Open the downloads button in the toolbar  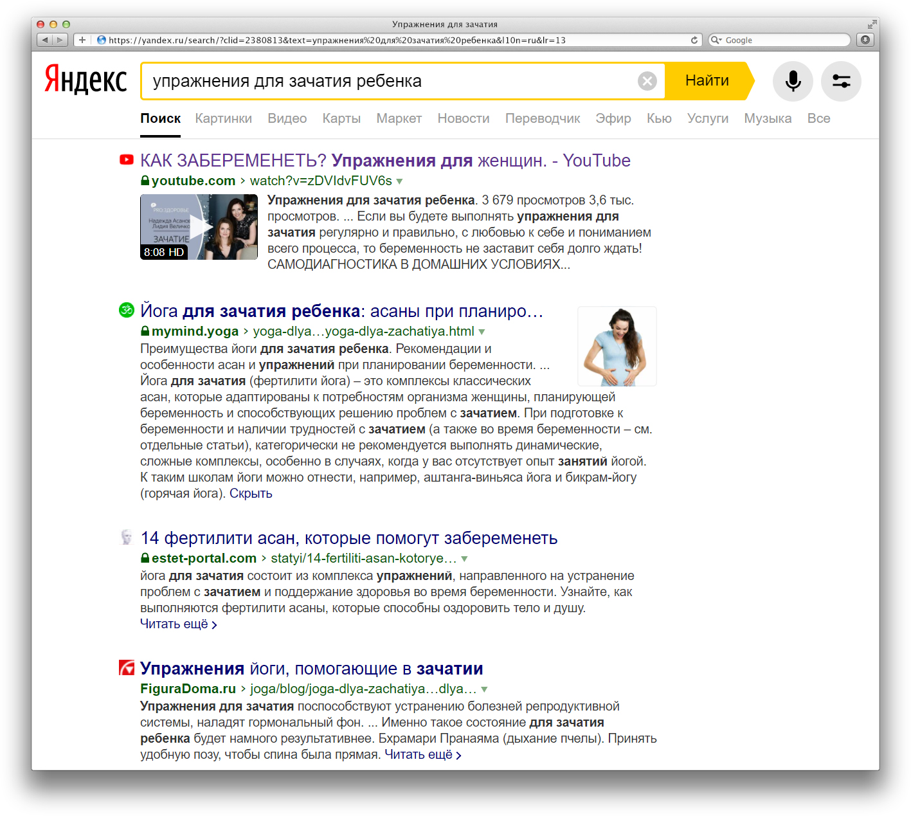point(865,40)
